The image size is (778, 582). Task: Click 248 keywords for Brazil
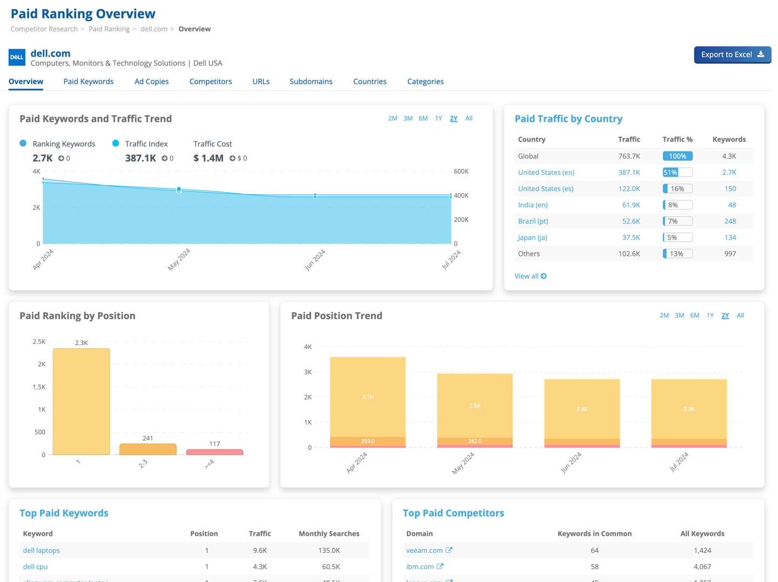click(x=730, y=221)
